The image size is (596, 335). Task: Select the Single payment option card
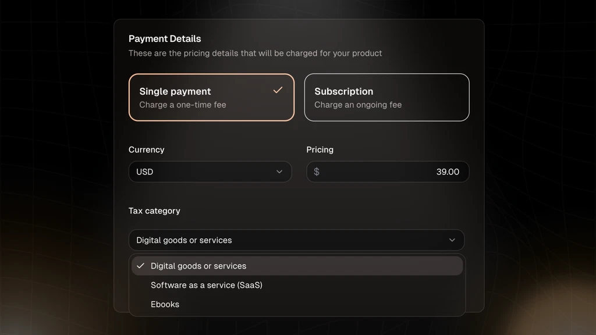coord(211,97)
